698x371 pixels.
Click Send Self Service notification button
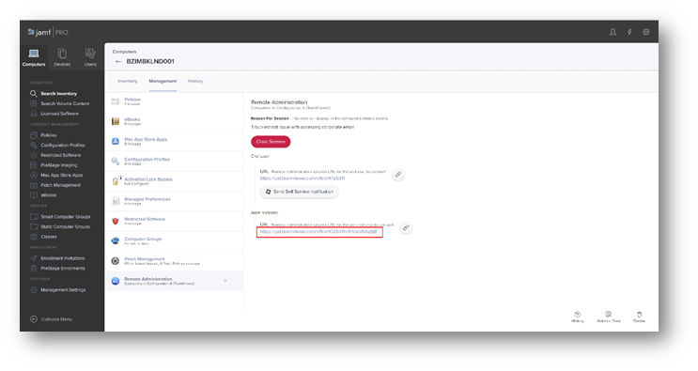[x=299, y=192]
